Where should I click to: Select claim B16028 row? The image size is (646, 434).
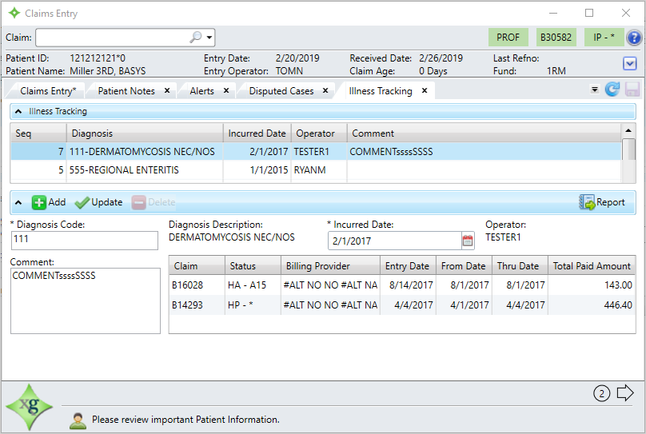coord(401,285)
